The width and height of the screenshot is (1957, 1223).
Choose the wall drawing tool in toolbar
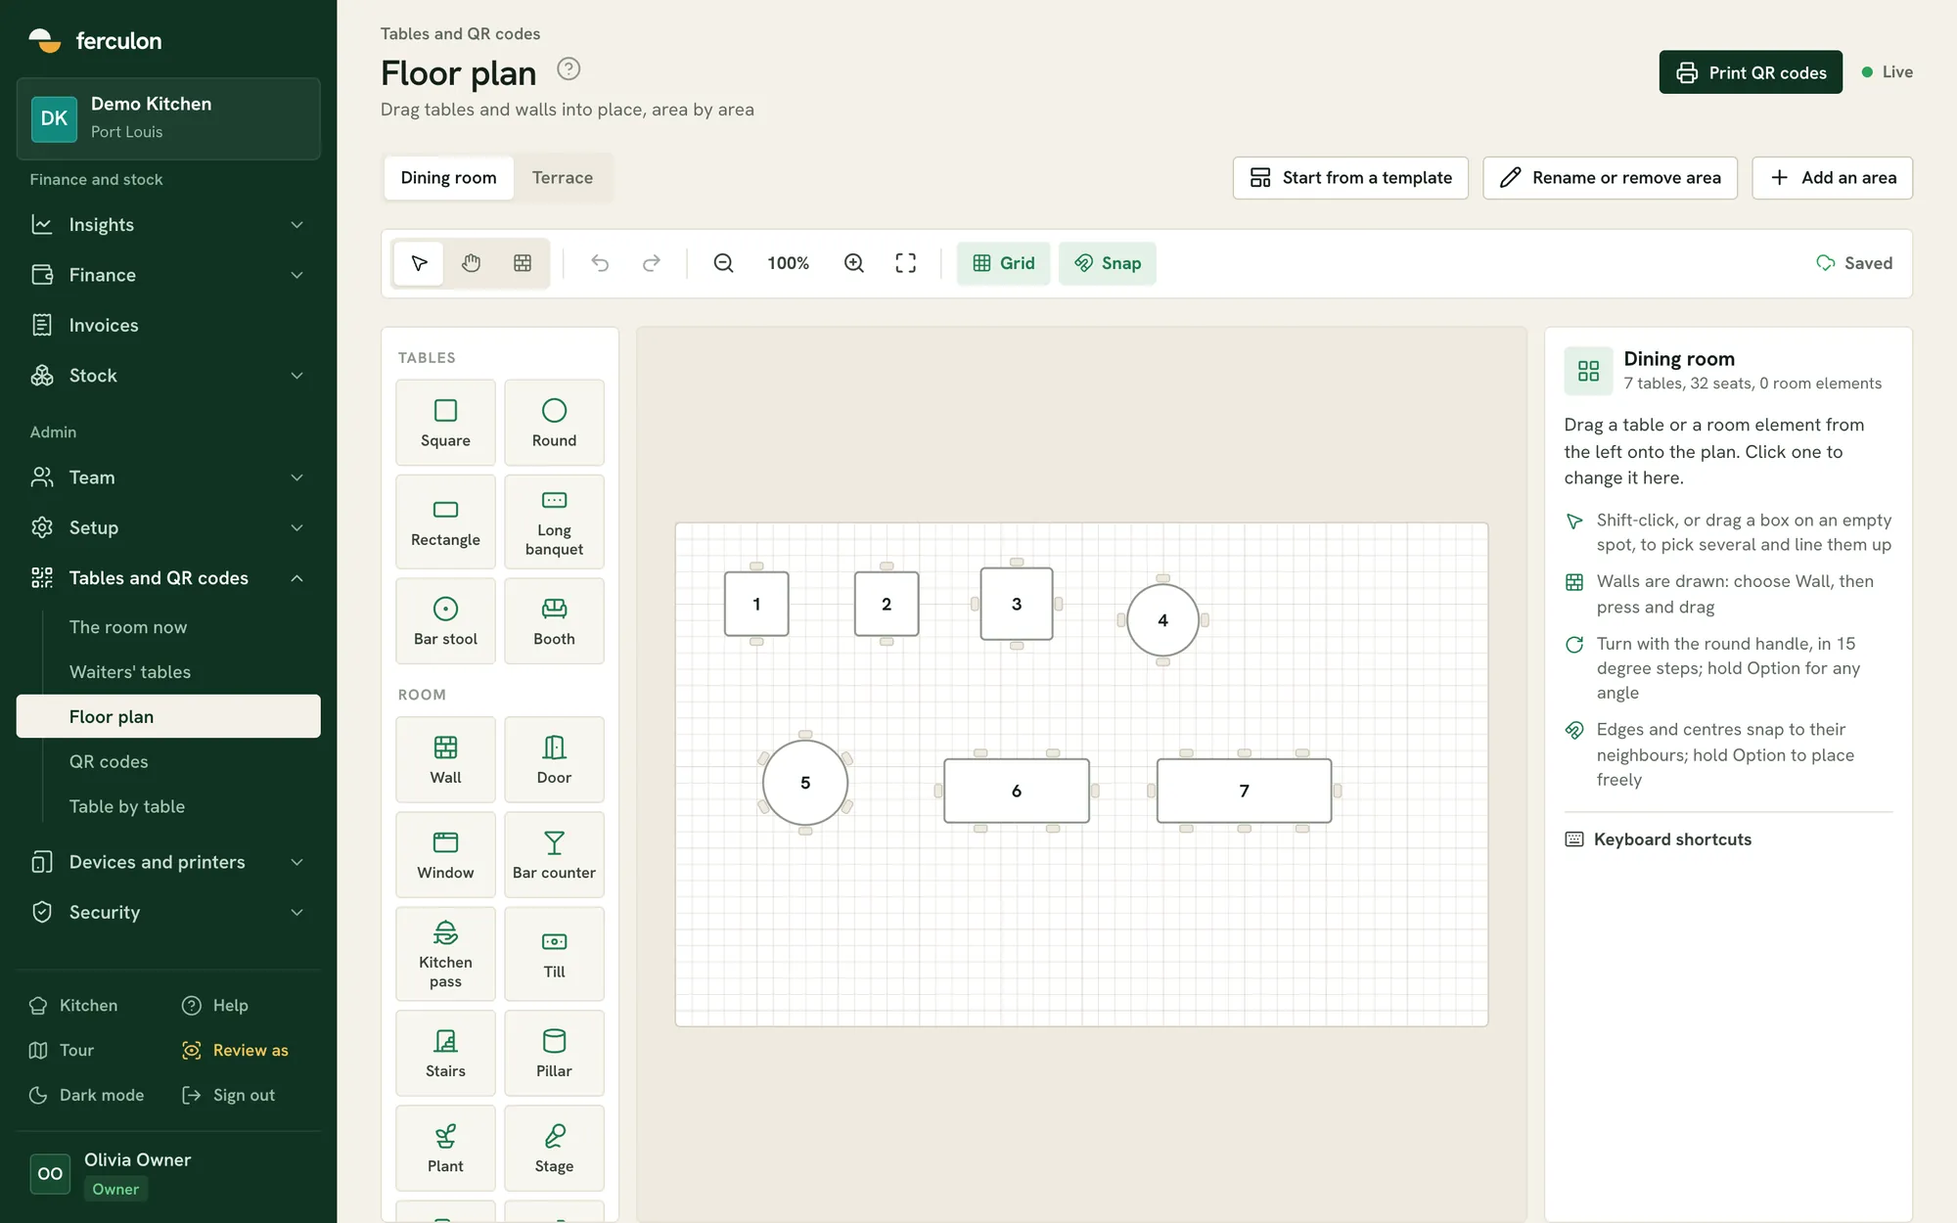[523, 263]
